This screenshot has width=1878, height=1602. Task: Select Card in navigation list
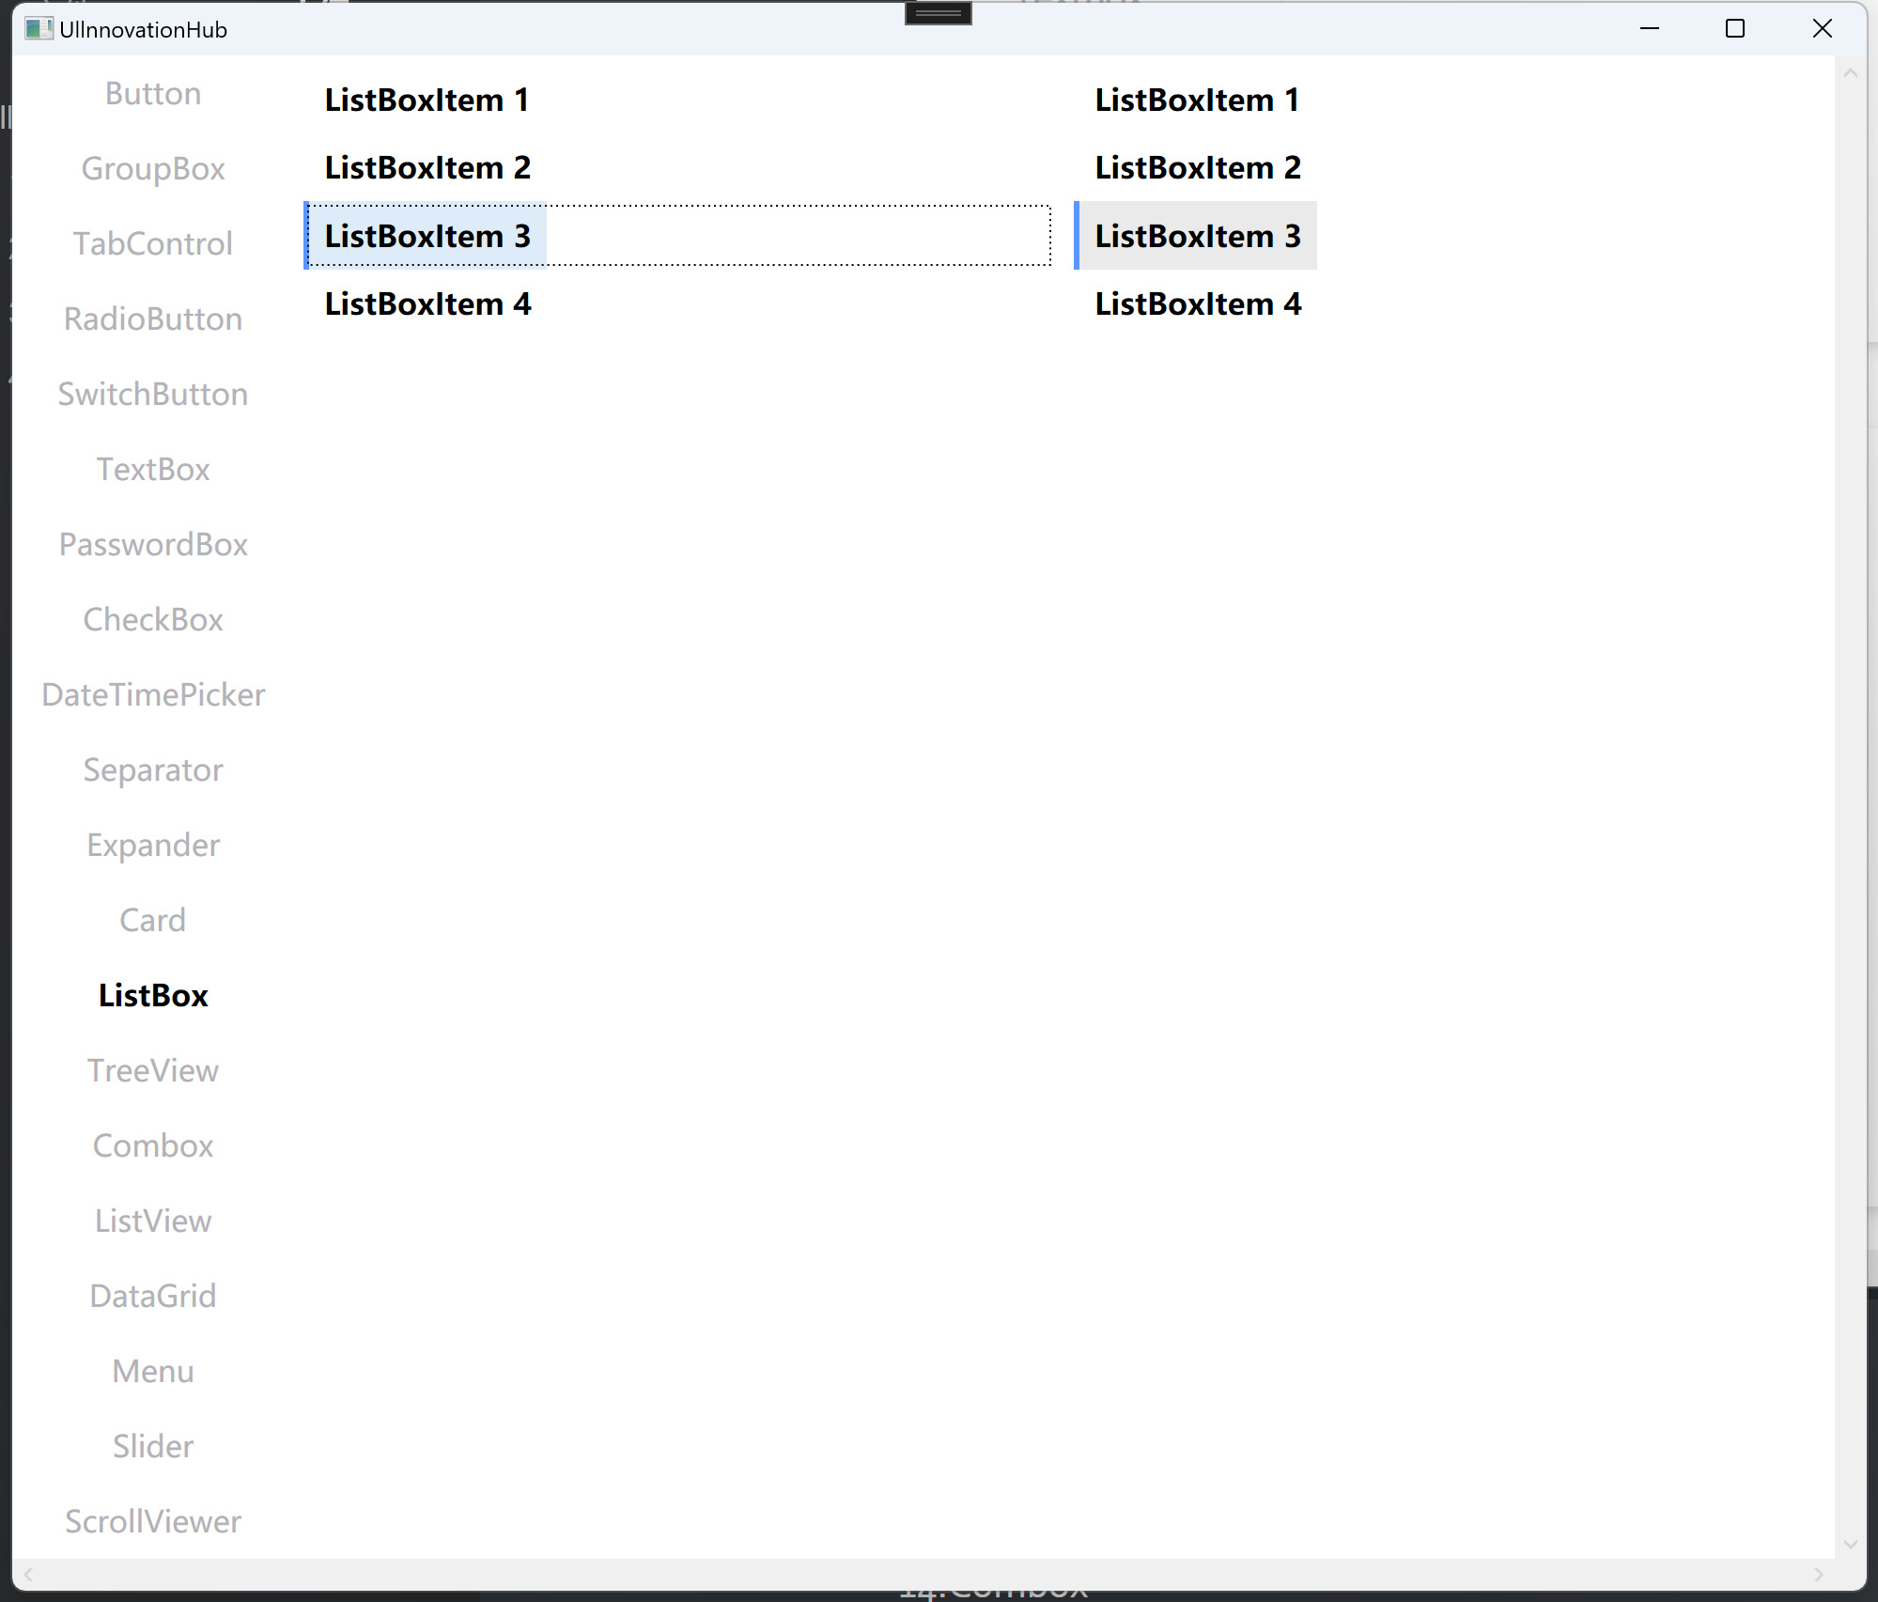(153, 920)
